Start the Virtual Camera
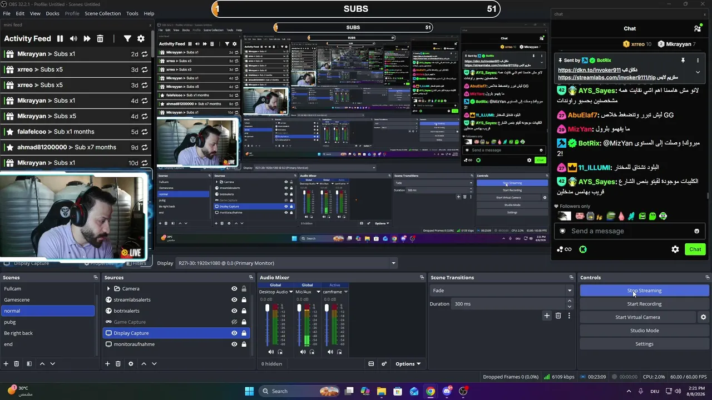Screen dimensions: 712x400 click(x=637, y=317)
